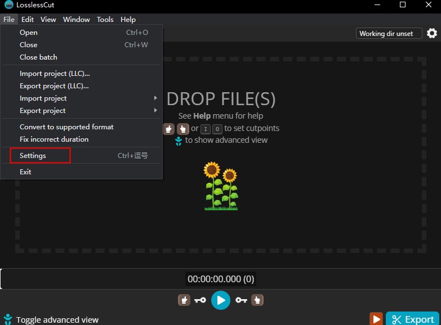The width and height of the screenshot is (441, 325).
Task: Click the timecode display 00:00:00.000
Action: (221, 278)
